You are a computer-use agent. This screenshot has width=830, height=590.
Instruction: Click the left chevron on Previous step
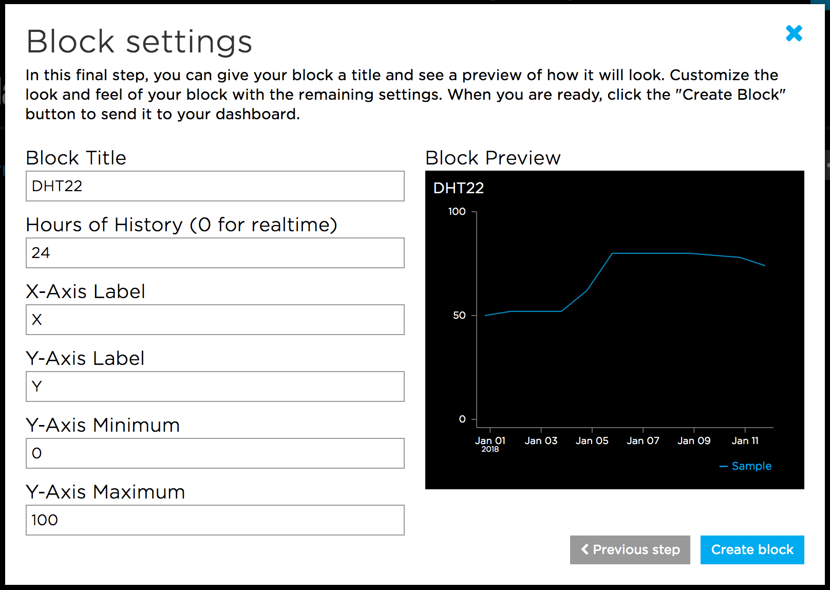coord(584,549)
